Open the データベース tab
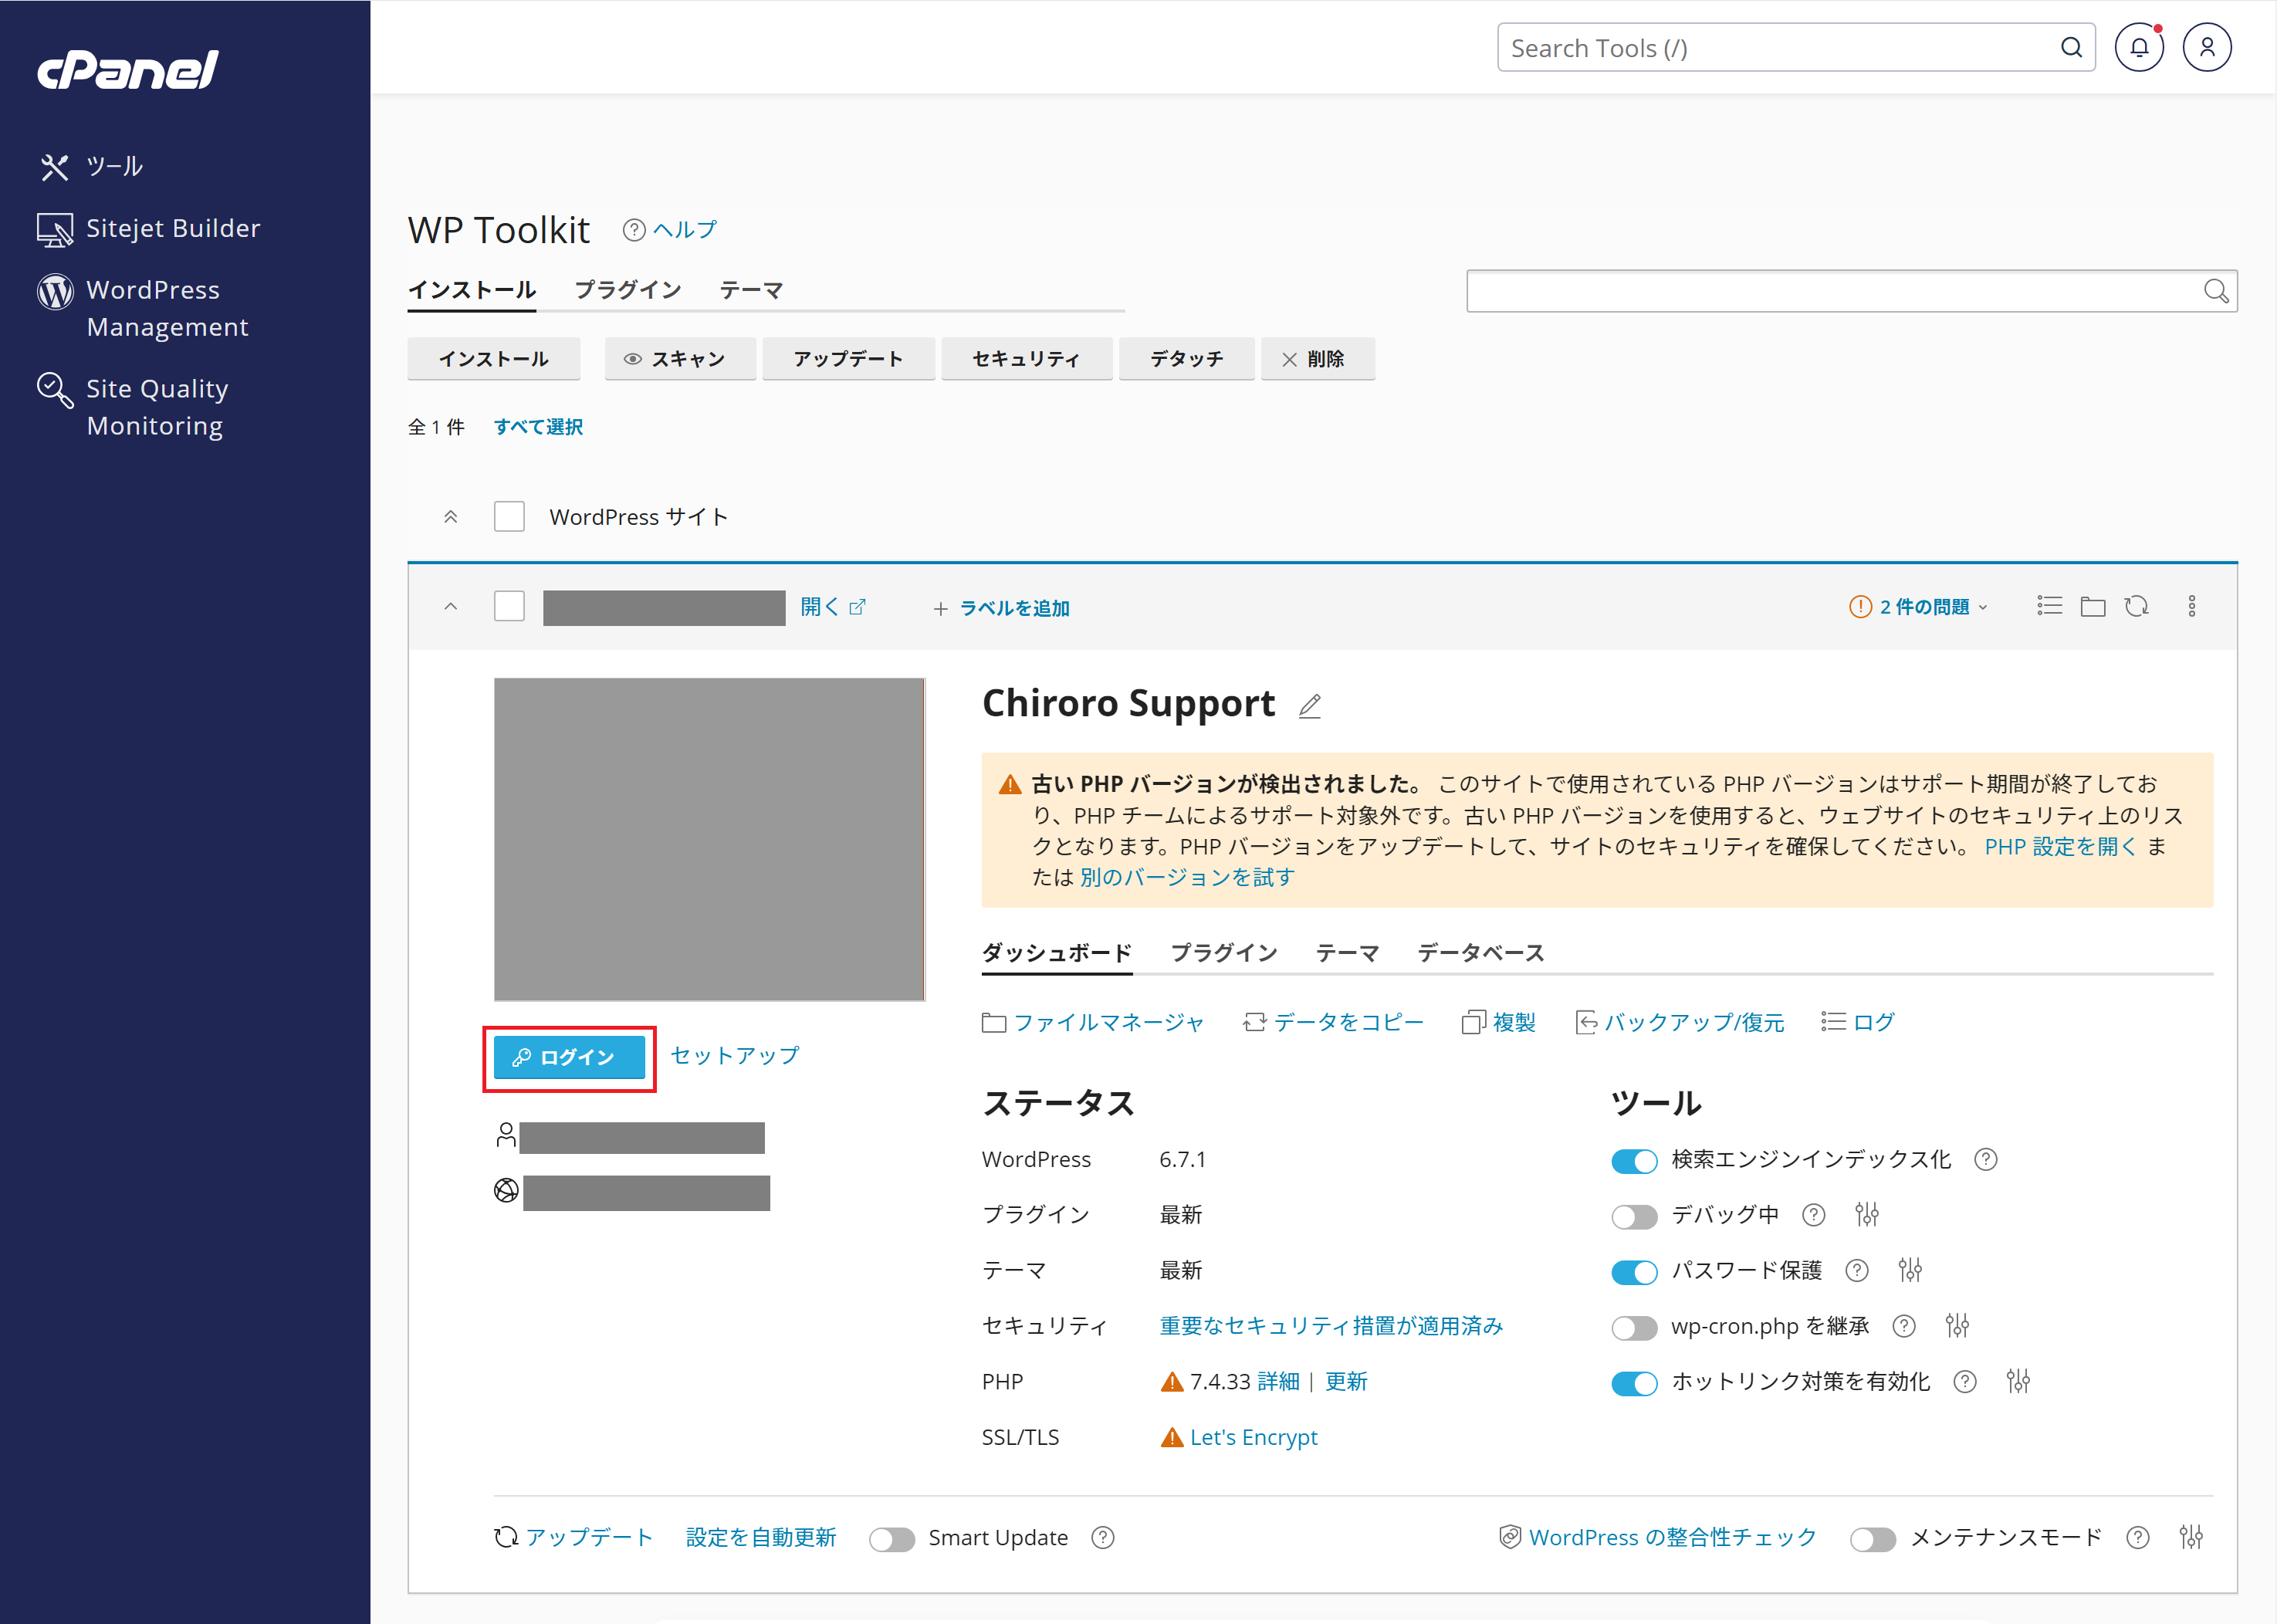This screenshot has height=1624, width=2277. click(1480, 952)
